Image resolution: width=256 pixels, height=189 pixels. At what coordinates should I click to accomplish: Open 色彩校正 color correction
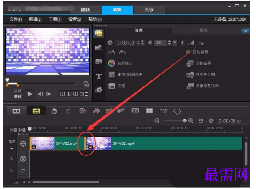(x=120, y=63)
